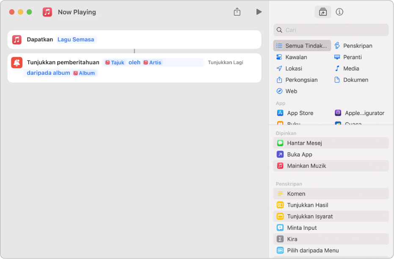The image size is (394, 259).
Task: Open Peranti category
Action: coord(348,57)
